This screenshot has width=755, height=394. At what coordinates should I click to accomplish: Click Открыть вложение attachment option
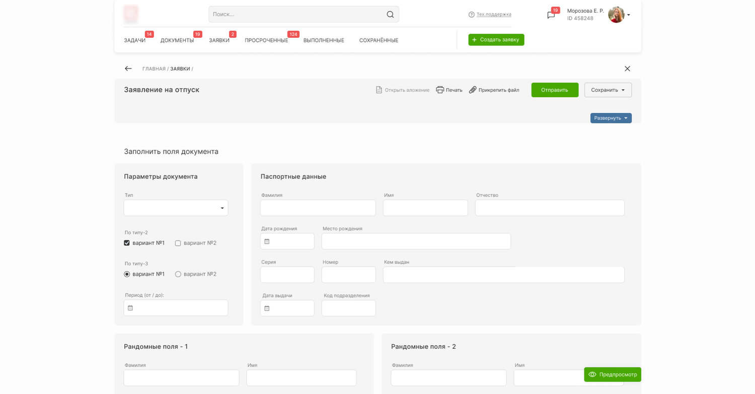click(x=403, y=90)
